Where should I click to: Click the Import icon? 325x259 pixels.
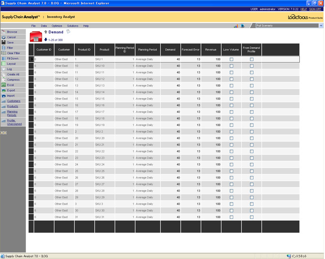(4, 96)
